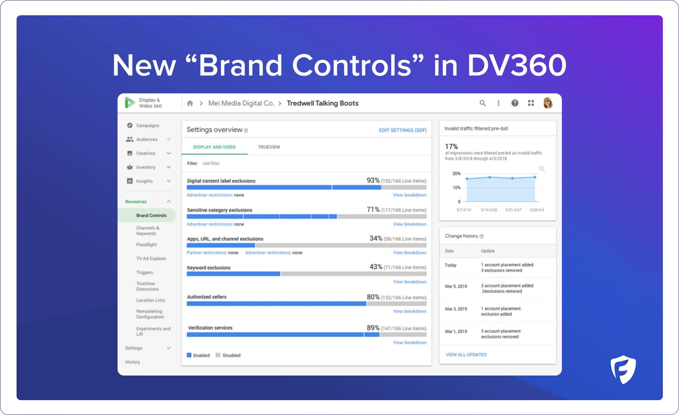Expand the Settings sidebar section

tap(168, 348)
